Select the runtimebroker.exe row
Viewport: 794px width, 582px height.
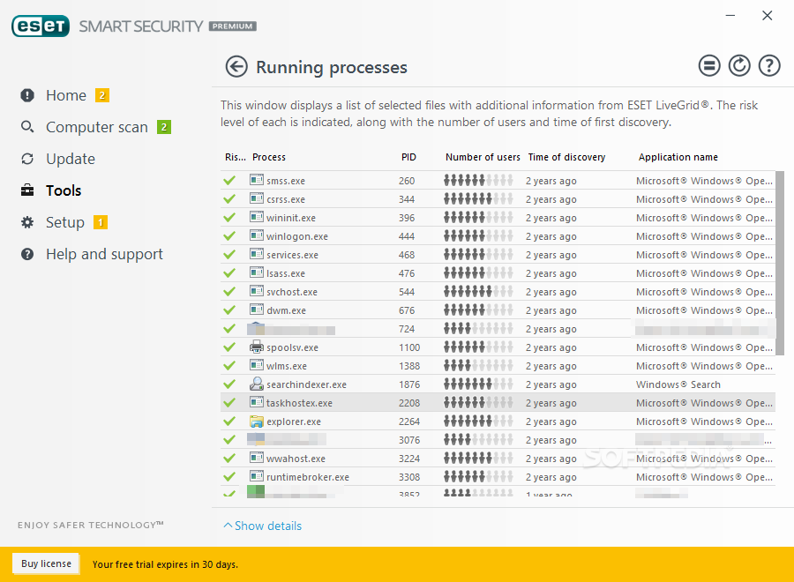(x=498, y=477)
